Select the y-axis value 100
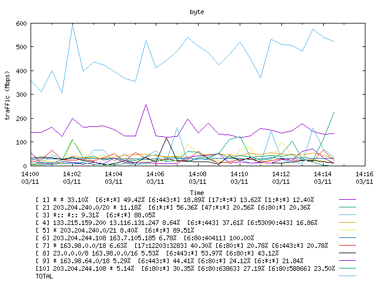This screenshot has height=282, width=376. click(x=21, y=142)
